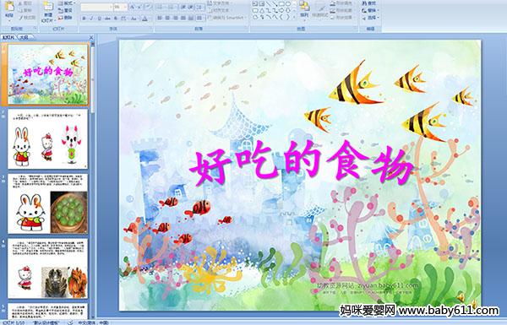Toggle Underline text formatting
507x325 pixels.
tap(99, 19)
